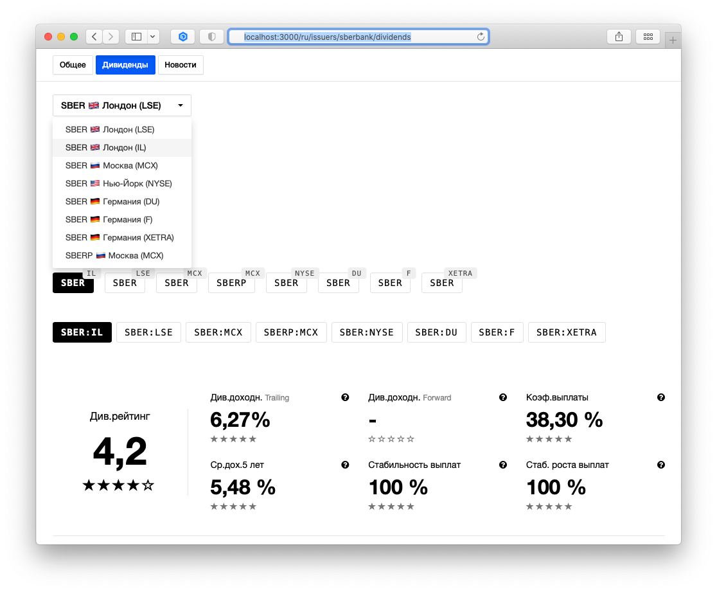
Task: Select the SBER button tagged NYSE
Action: click(x=287, y=283)
